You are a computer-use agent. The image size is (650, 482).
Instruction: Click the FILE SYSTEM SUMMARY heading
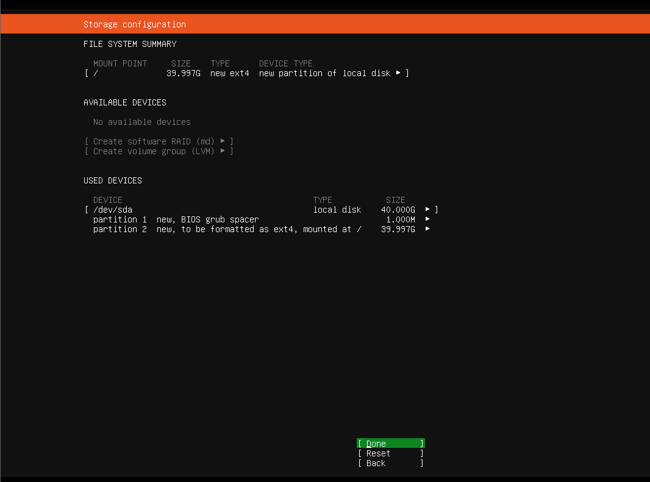click(130, 44)
